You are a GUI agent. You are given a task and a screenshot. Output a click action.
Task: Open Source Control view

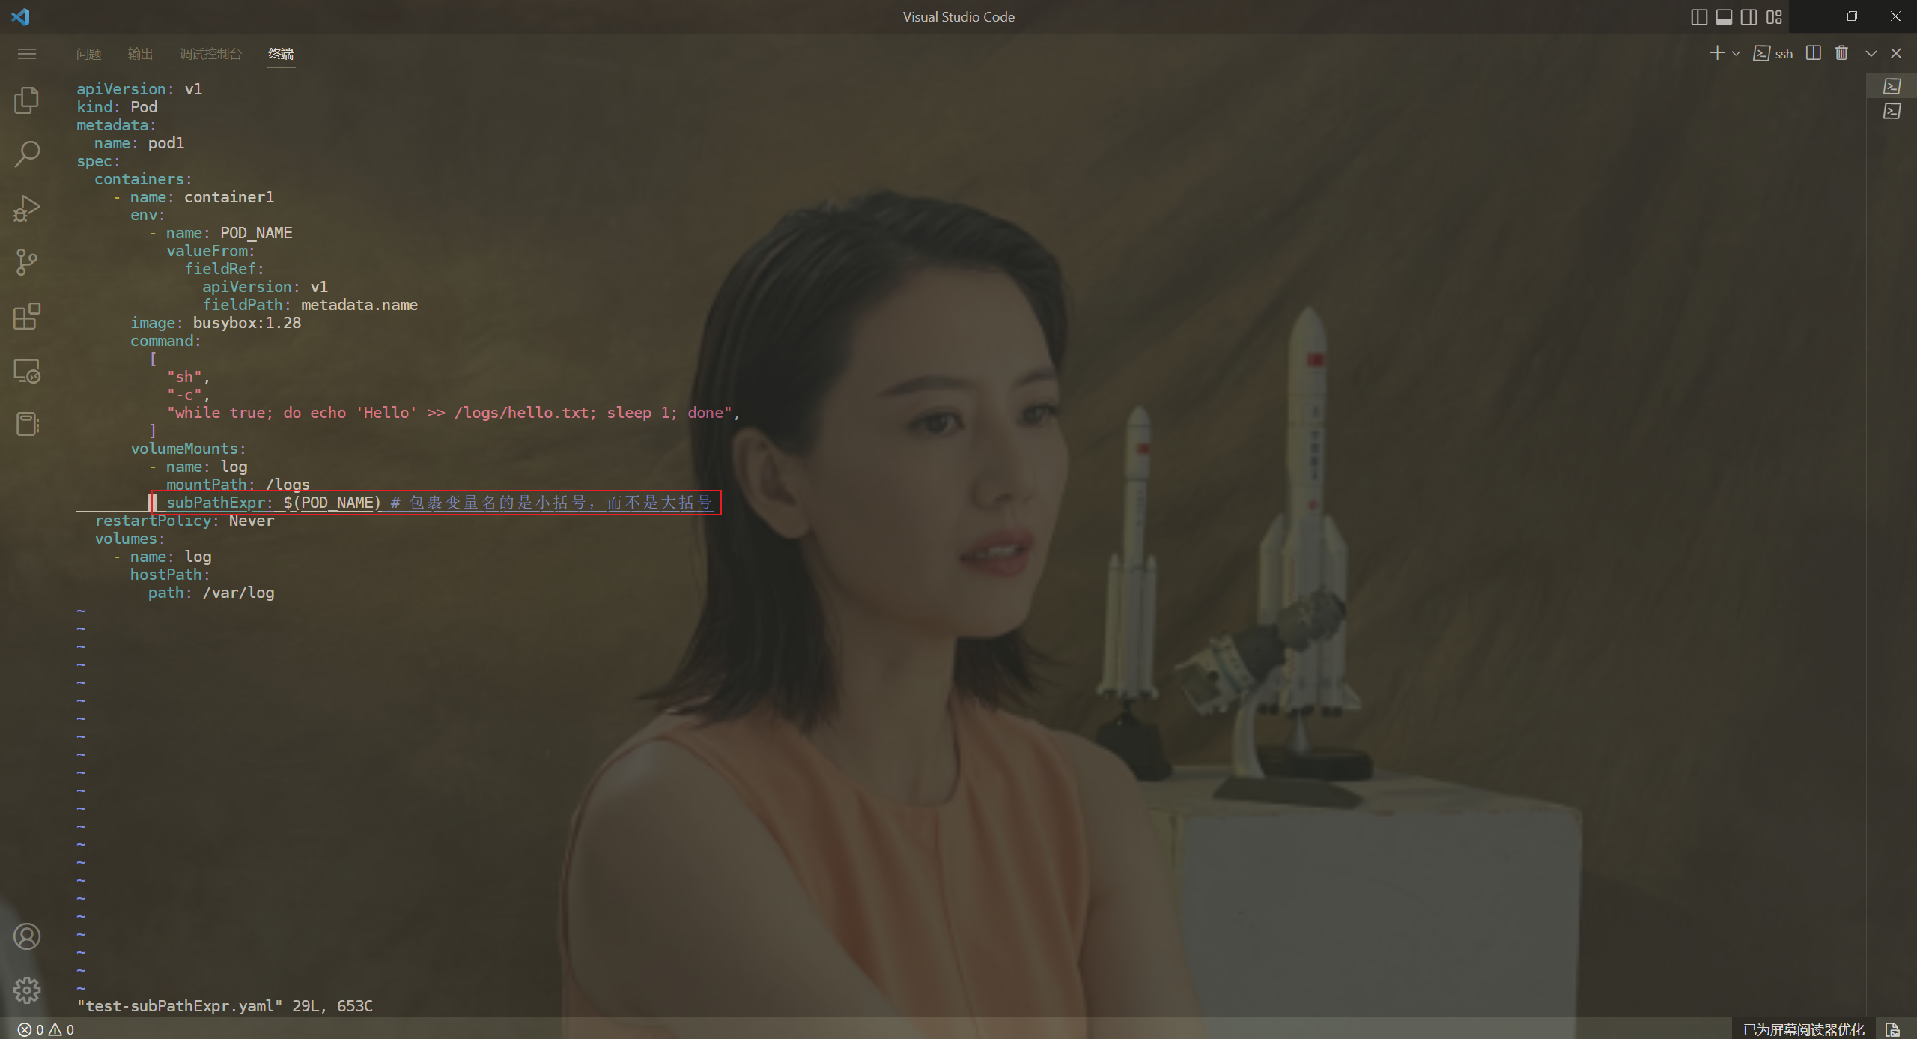[27, 262]
